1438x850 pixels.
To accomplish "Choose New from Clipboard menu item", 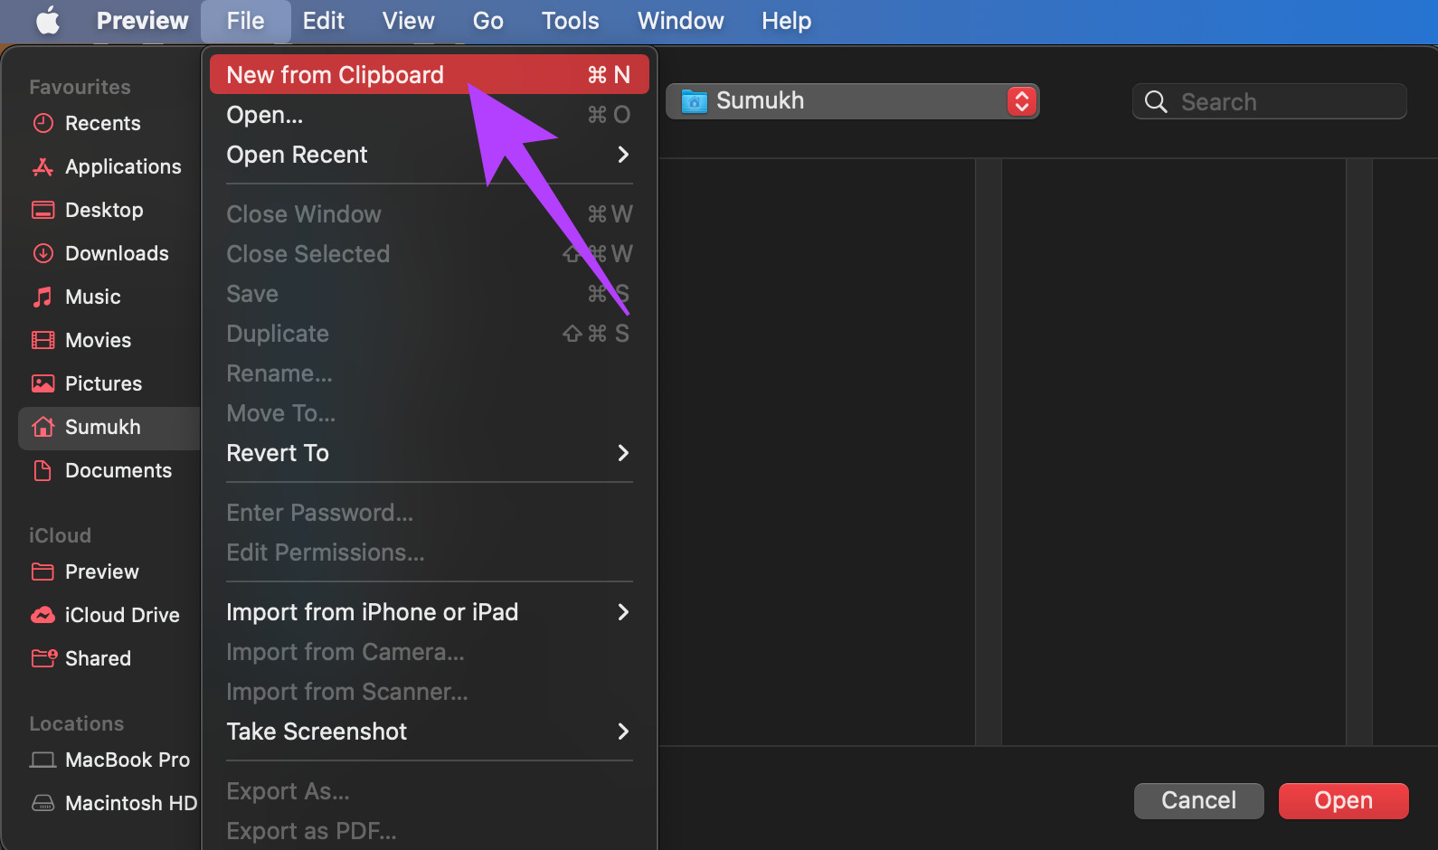I will [430, 74].
